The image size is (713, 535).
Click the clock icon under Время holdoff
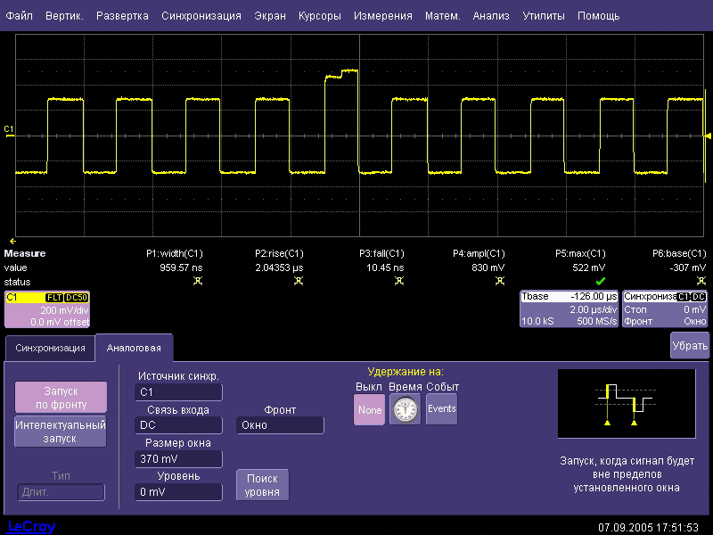click(405, 410)
